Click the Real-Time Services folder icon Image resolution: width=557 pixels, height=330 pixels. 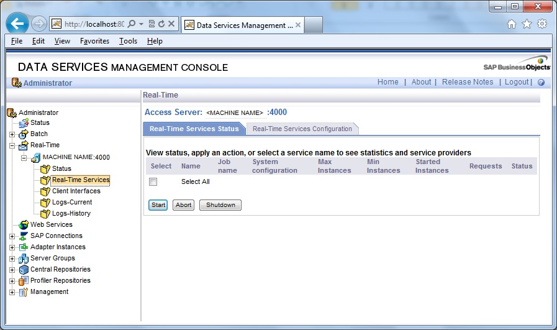[x=45, y=180]
